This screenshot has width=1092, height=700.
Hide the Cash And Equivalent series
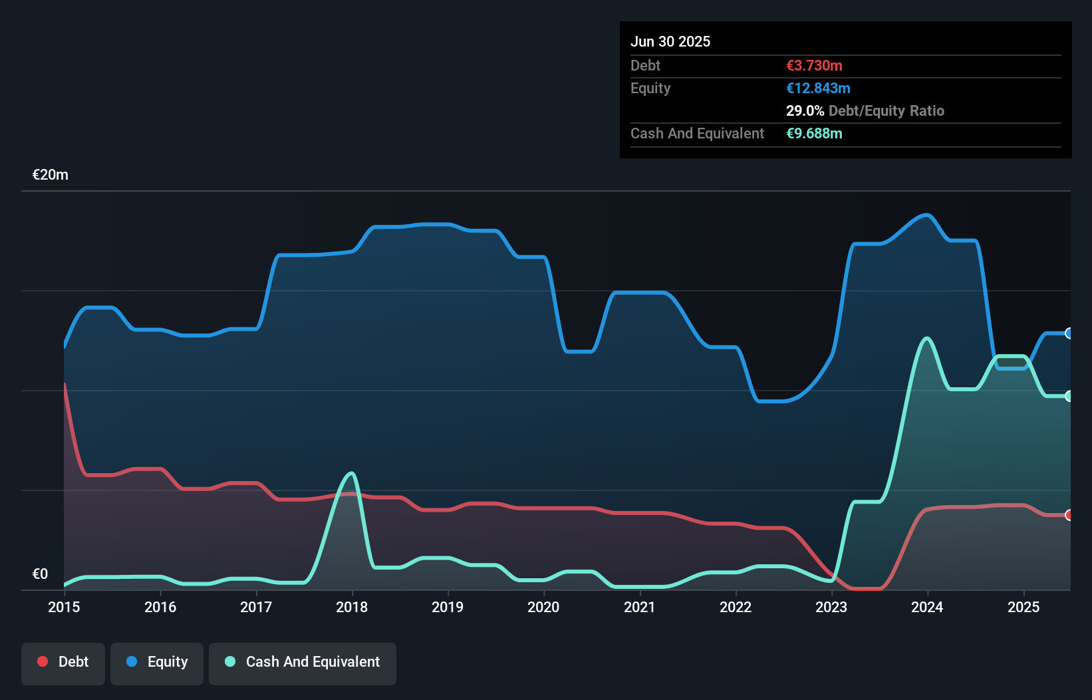click(303, 661)
